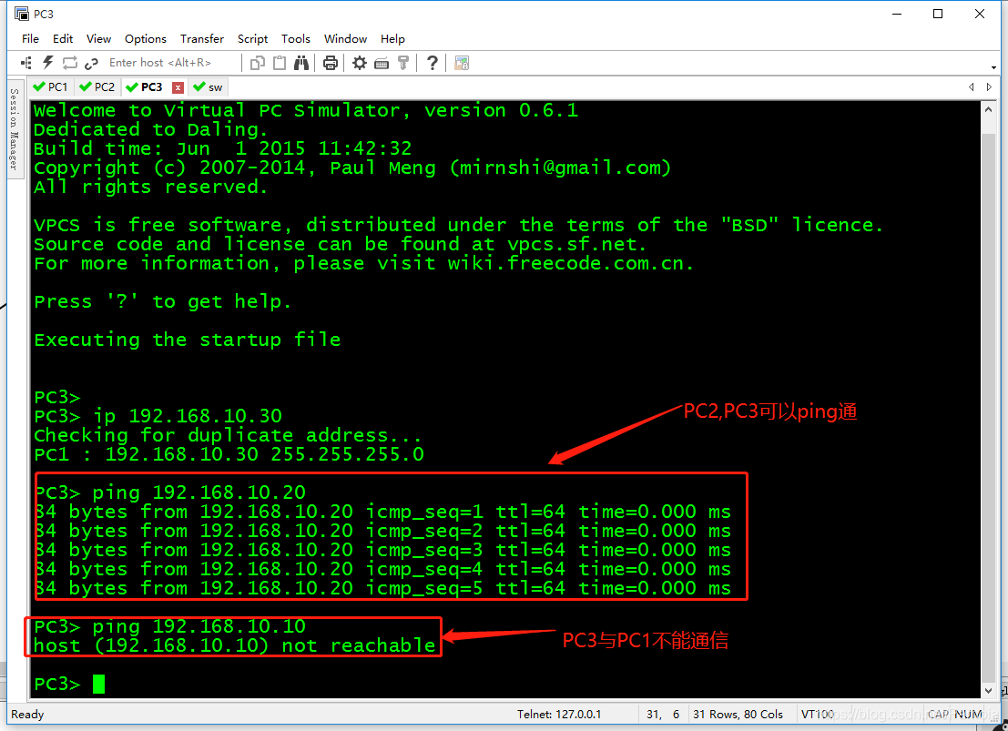Click the terminal cursor at last prompt

98,684
